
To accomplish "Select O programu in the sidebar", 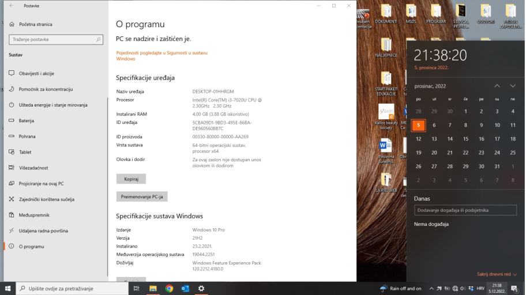I will click(32, 247).
